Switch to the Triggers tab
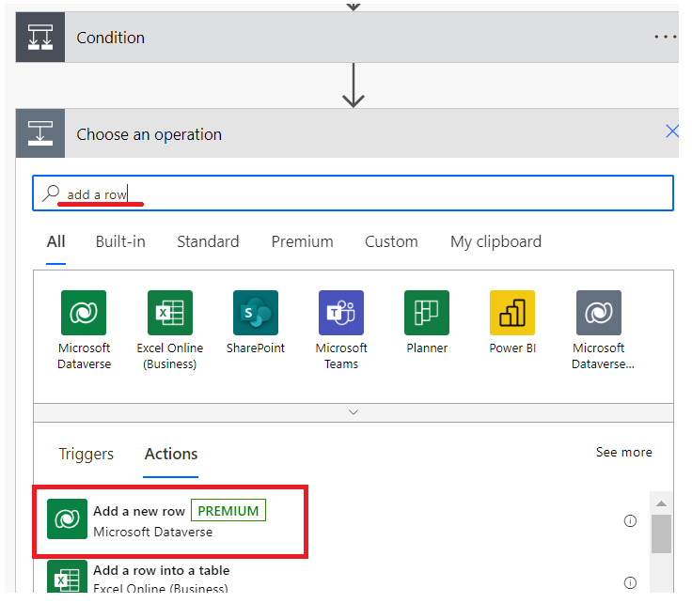 (x=86, y=454)
